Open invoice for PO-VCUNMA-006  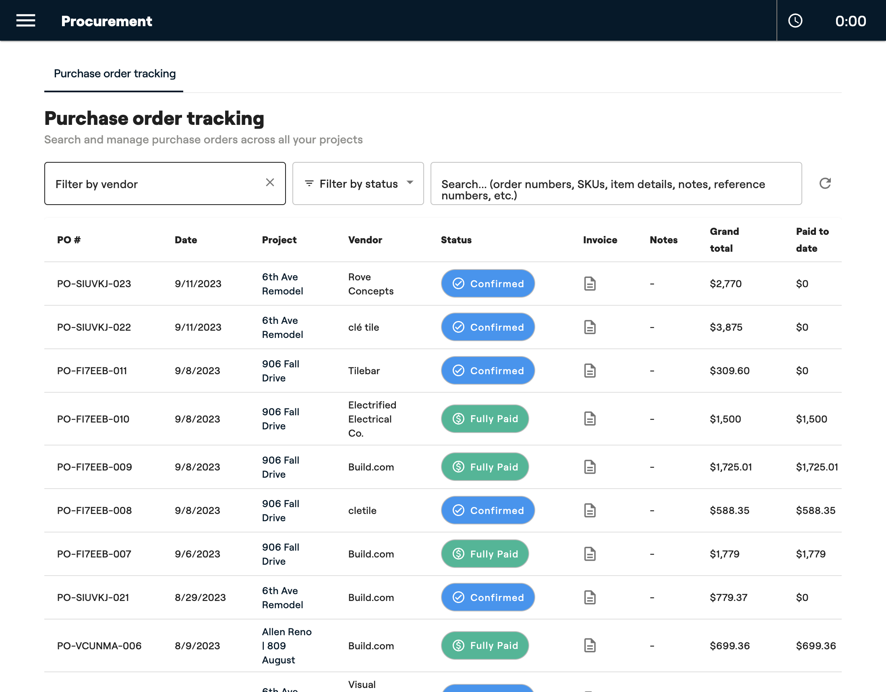(x=590, y=645)
